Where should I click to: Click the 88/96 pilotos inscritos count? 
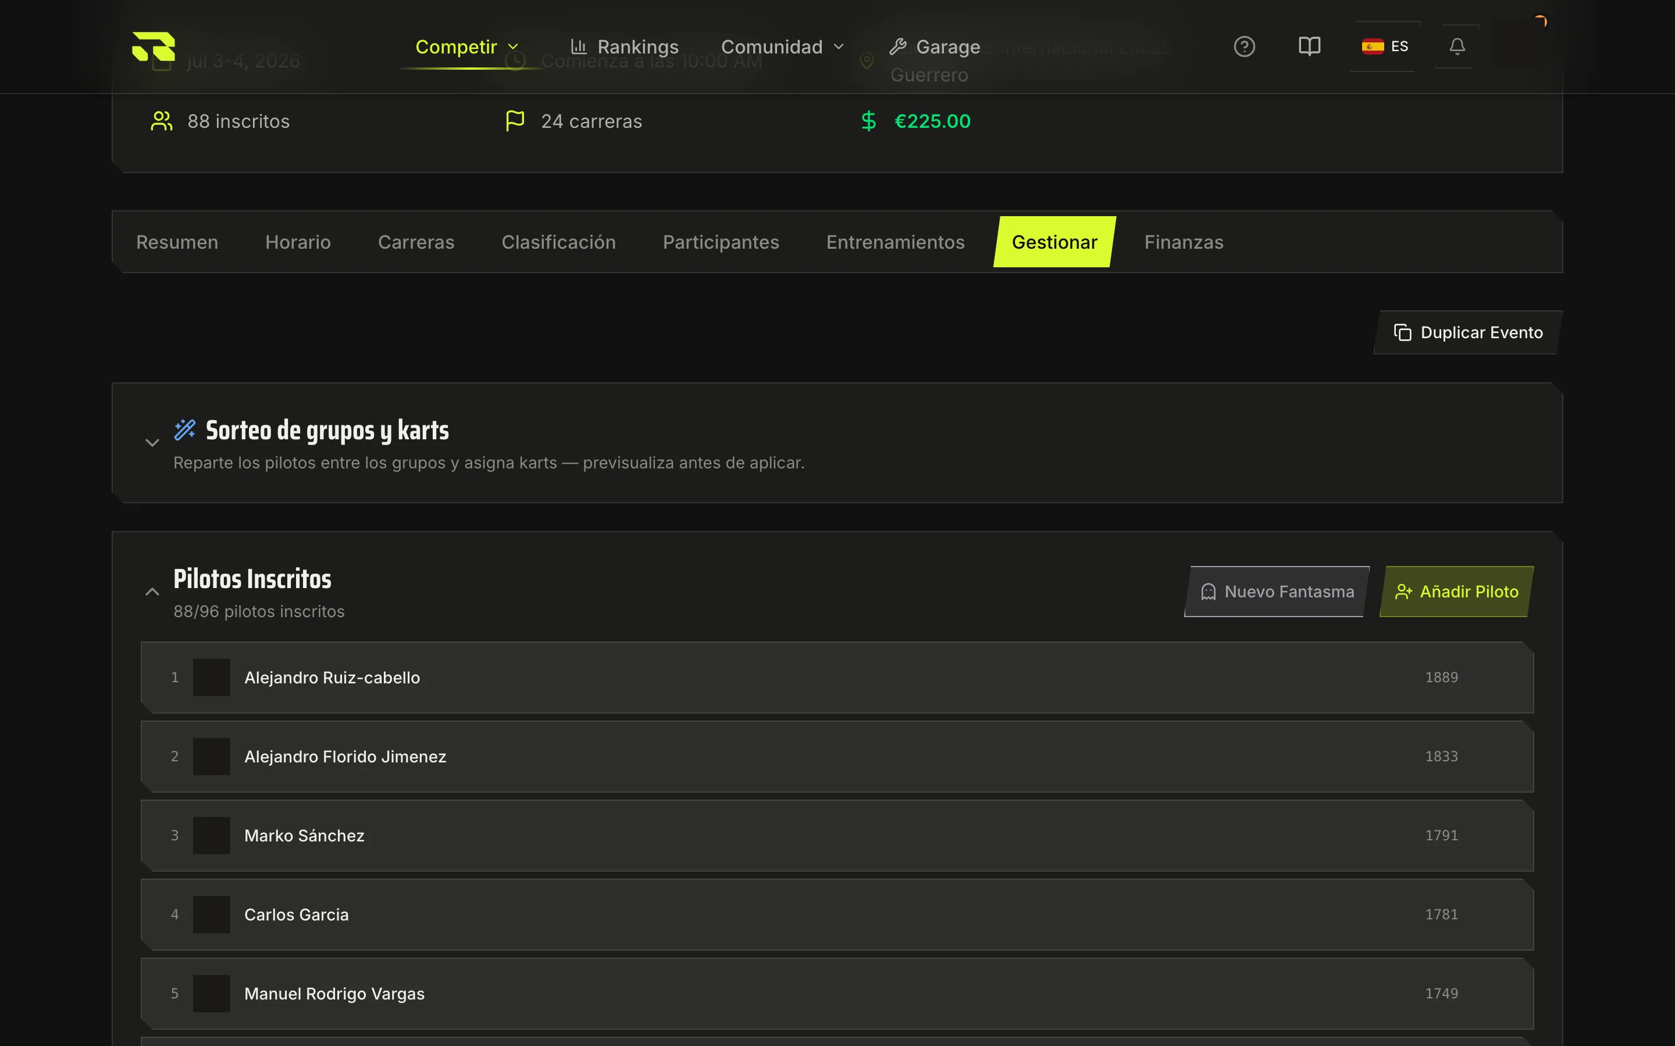(259, 611)
